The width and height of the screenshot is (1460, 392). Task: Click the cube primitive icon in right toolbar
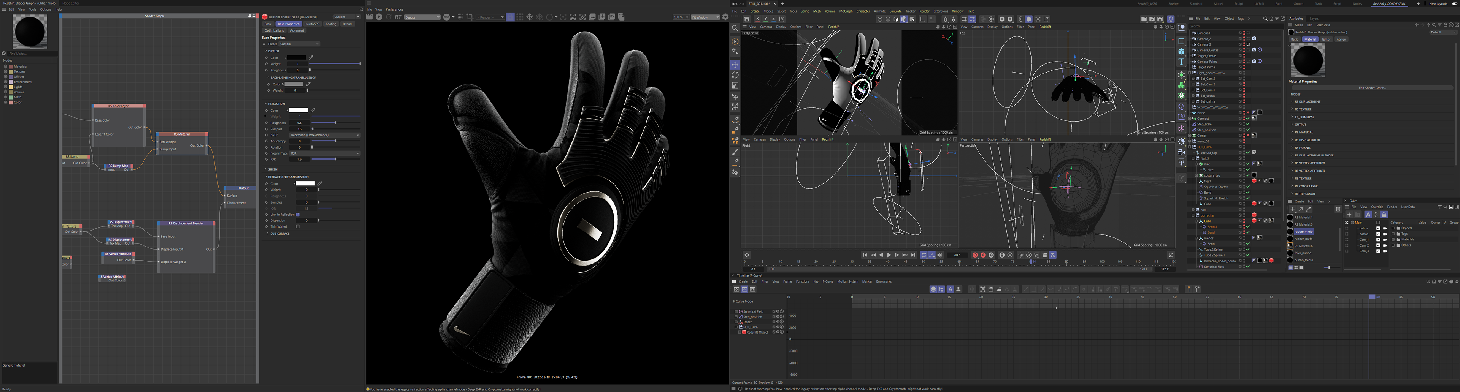tap(1182, 52)
